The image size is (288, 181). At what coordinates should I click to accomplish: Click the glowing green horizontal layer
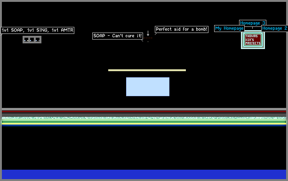[144, 122]
